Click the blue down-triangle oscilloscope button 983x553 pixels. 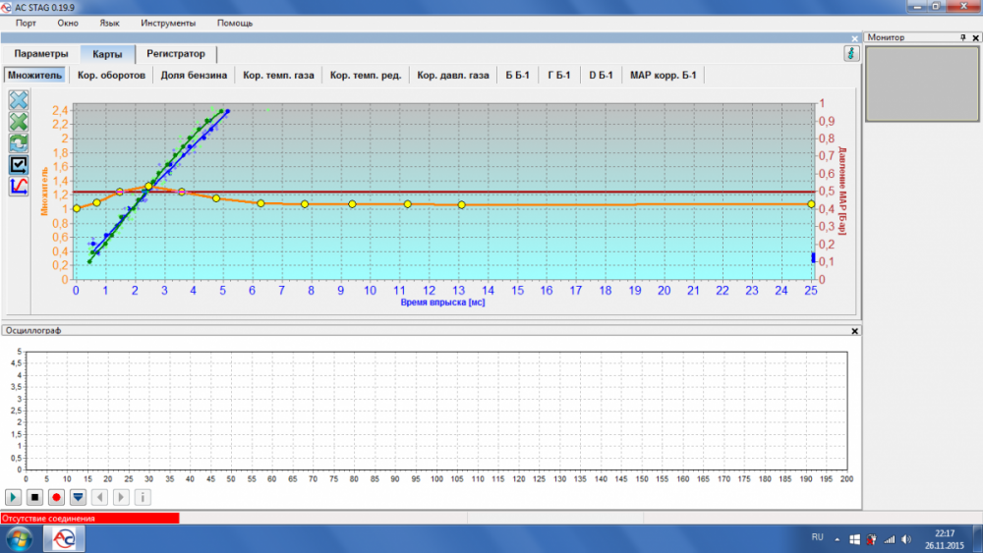click(79, 497)
